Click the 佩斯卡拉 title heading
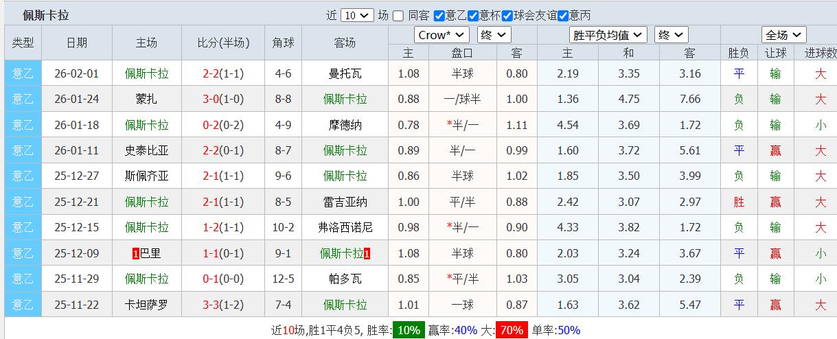The width and height of the screenshot is (837, 339). (x=45, y=15)
